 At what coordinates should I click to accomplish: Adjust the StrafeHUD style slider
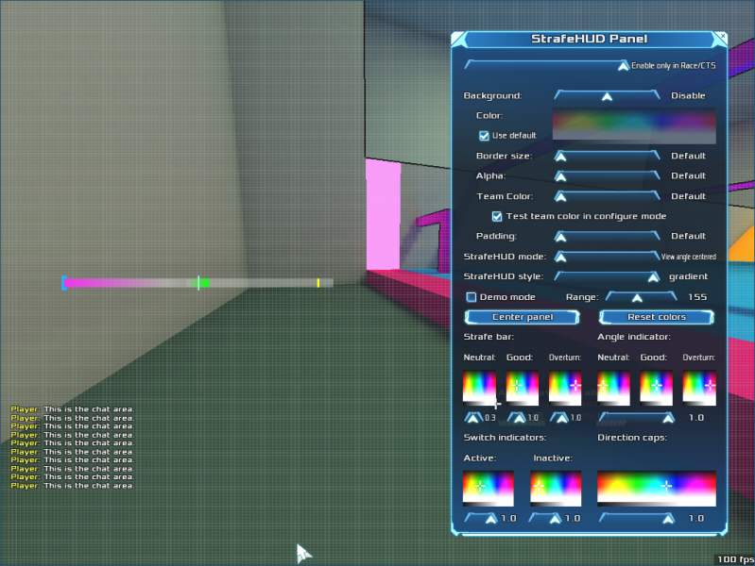[607, 276]
